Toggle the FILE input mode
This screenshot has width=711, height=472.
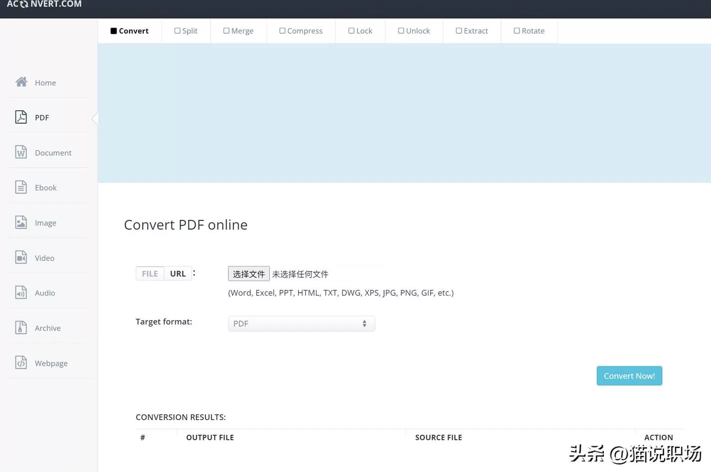coord(150,274)
